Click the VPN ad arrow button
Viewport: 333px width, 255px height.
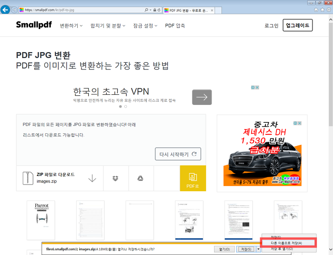tap(202, 97)
